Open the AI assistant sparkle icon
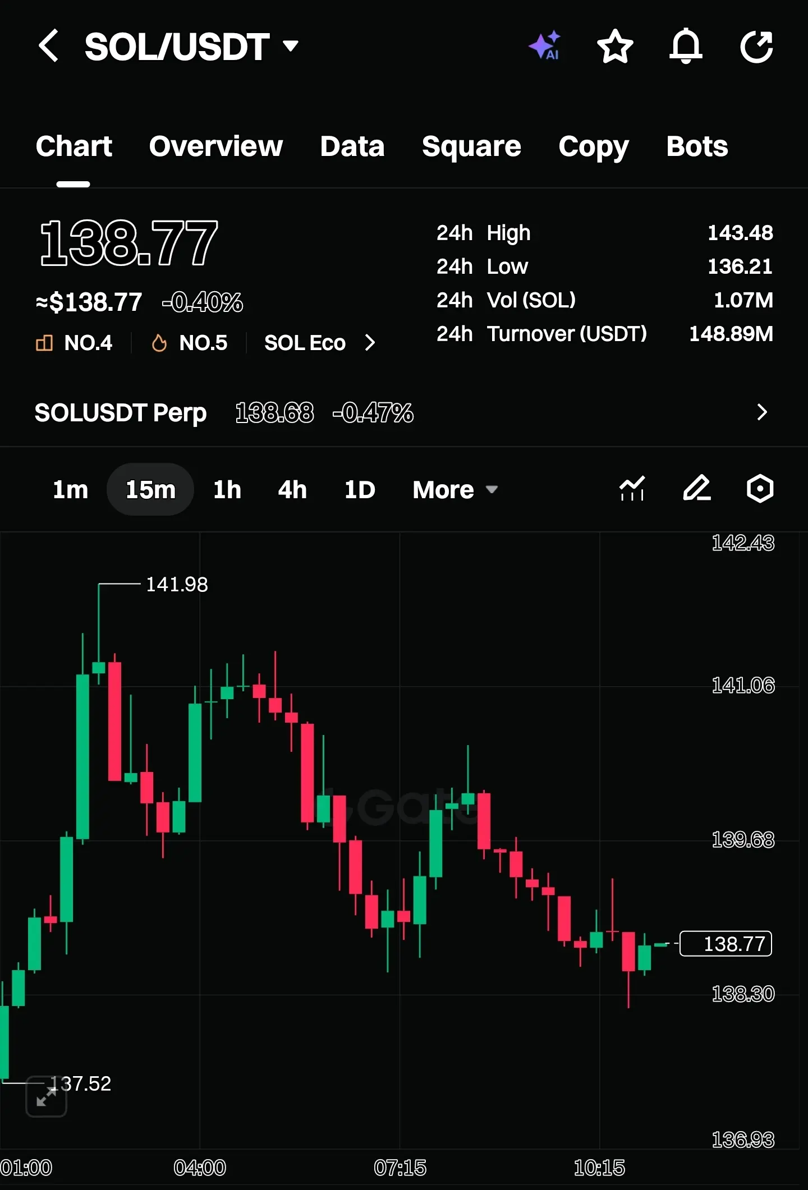Viewport: 808px width, 1190px height. pyautogui.click(x=545, y=45)
